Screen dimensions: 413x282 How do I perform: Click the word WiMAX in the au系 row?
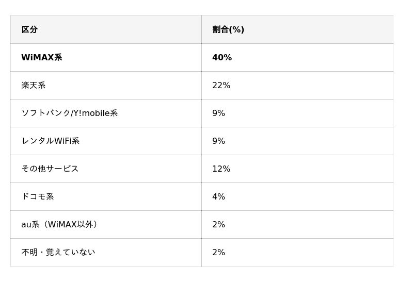62,225
